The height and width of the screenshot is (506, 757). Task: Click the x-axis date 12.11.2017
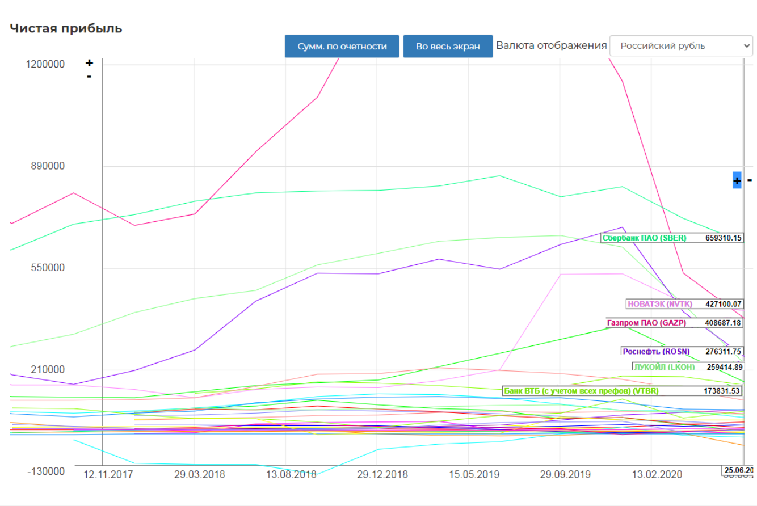(108, 474)
